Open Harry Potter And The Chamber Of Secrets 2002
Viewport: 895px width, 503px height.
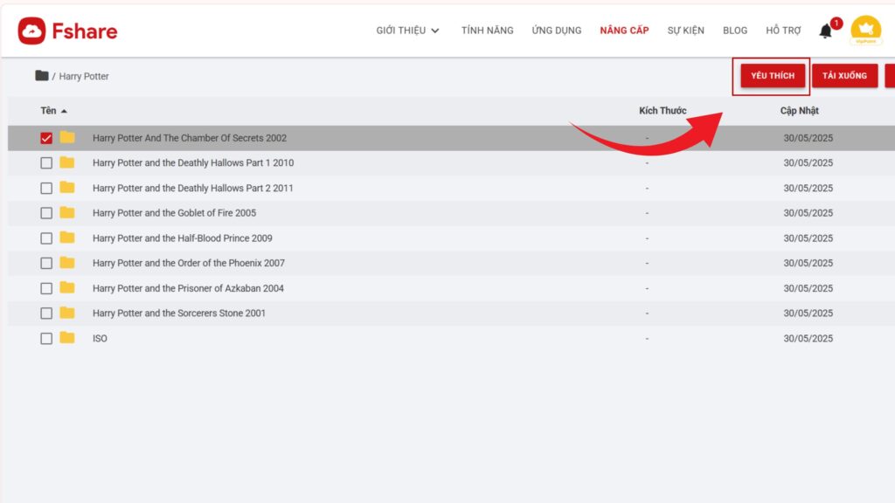(x=190, y=138)
